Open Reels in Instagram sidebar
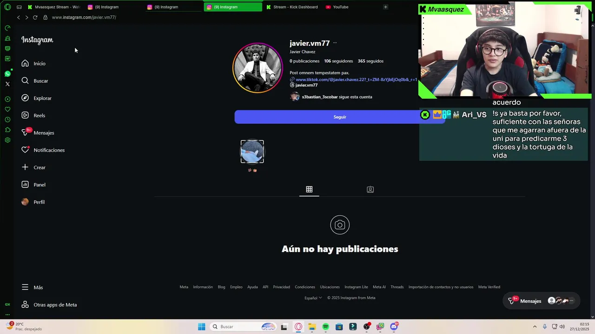Image resolution: width=595 pixels, height=334 pixels. [33, 116]
